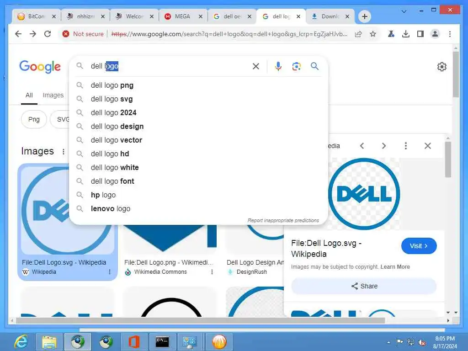Submit search with the blue magnifier
This screenshot has width=468, height=351.
pyautogui.click(x=314, y=66)
